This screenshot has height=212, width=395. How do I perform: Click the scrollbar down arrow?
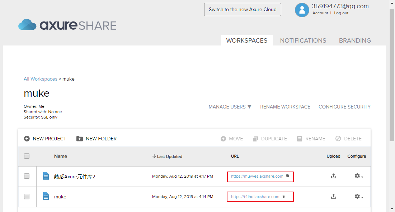click(392, 209)
